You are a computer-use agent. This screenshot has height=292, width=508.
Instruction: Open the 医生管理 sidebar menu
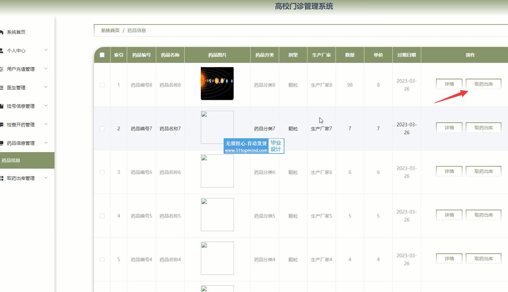(x=16, y=87)
